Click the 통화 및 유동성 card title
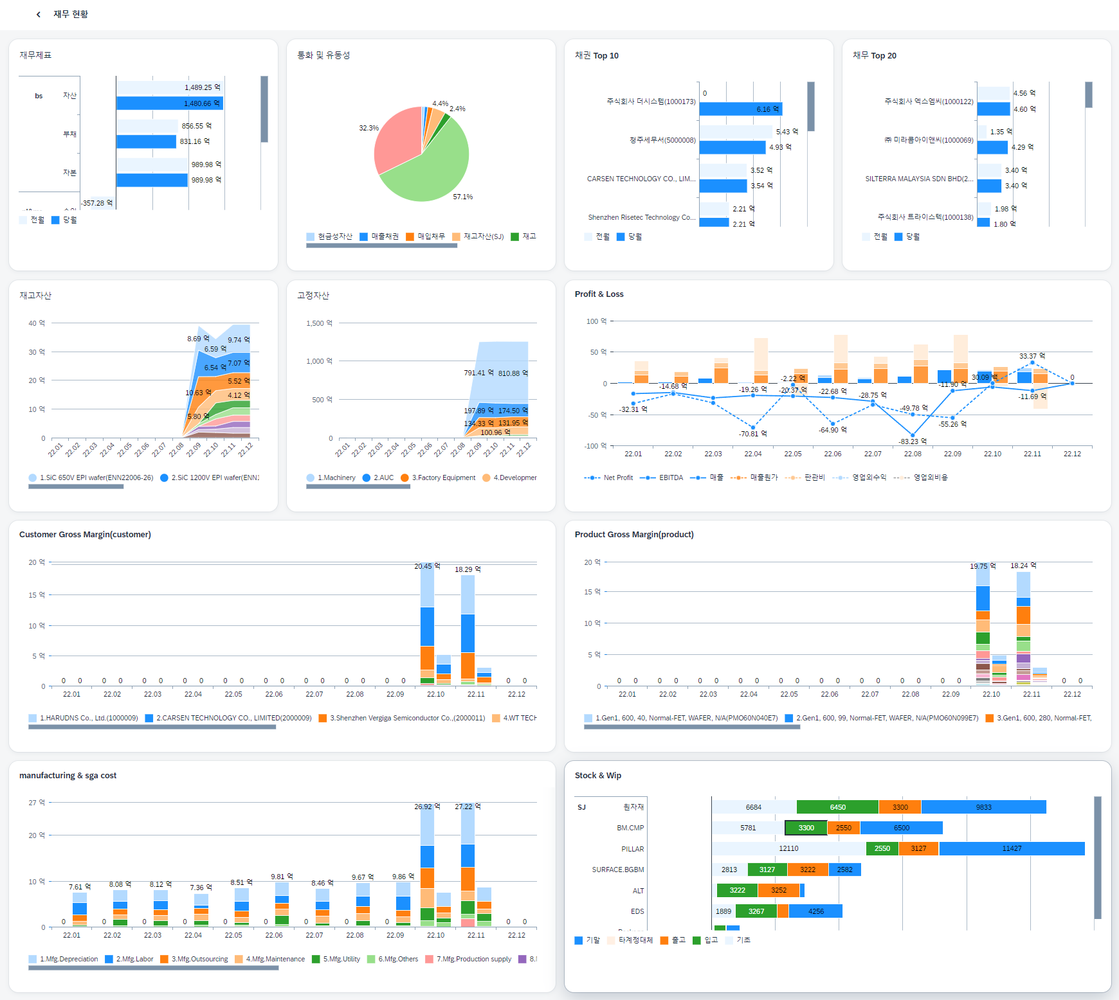This screenshot has height=1000, width=1119. coord(323,55)
